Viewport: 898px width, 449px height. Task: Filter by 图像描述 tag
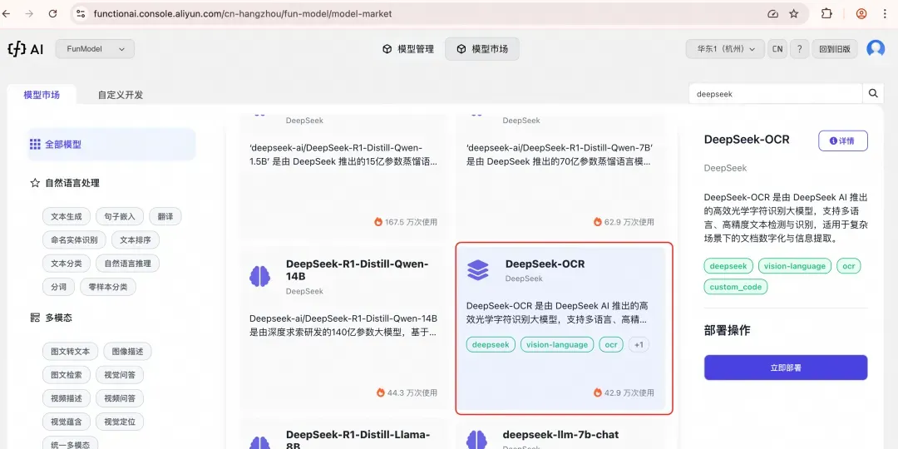(x=128, y=351)
